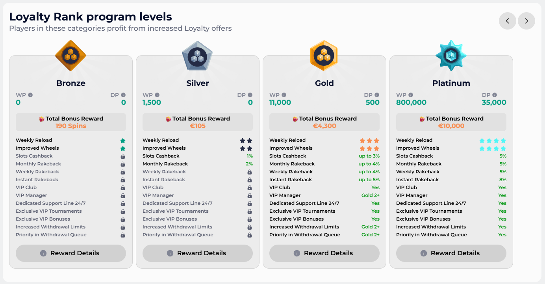Screen dimensions: 545x284
Task: Click the €4,300 bonus reward amount on Gold
Action: click(x=324, y=125)
